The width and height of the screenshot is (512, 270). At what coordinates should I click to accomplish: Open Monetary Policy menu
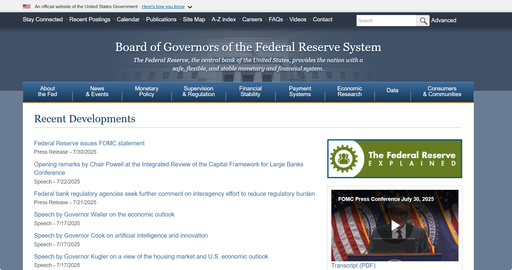(x=147, y=91)
